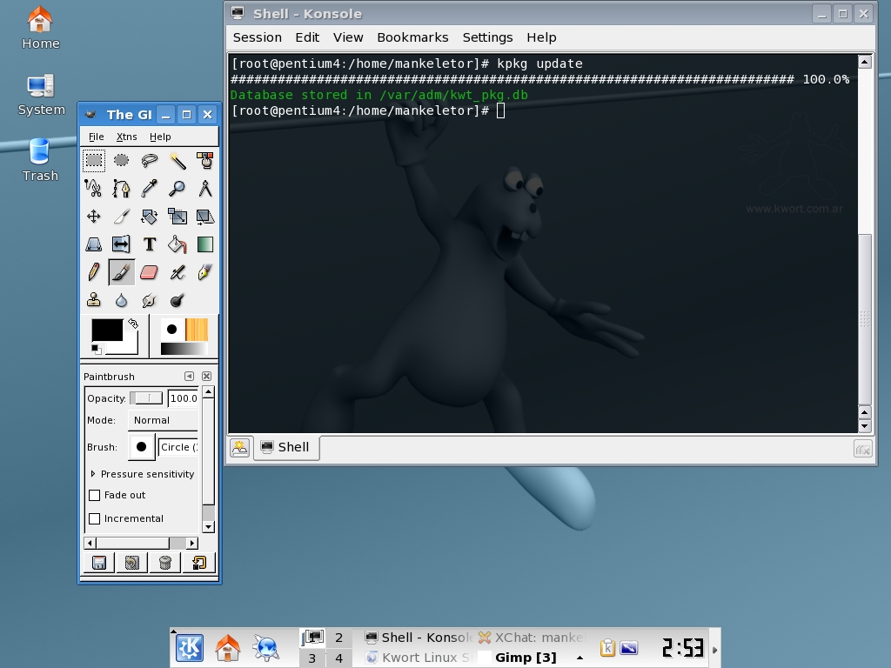Open the active gradient bar
Screen dimensions: 891x668
tap(184, 349)
